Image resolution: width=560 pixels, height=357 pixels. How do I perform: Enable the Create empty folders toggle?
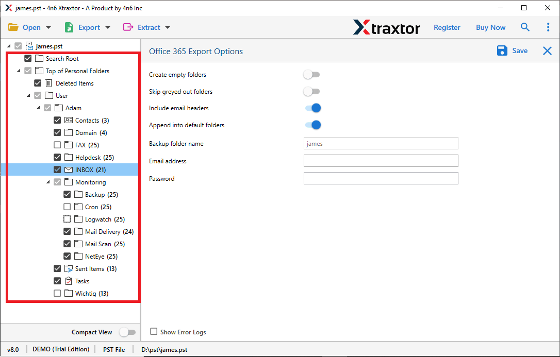(x=311, y=75)
